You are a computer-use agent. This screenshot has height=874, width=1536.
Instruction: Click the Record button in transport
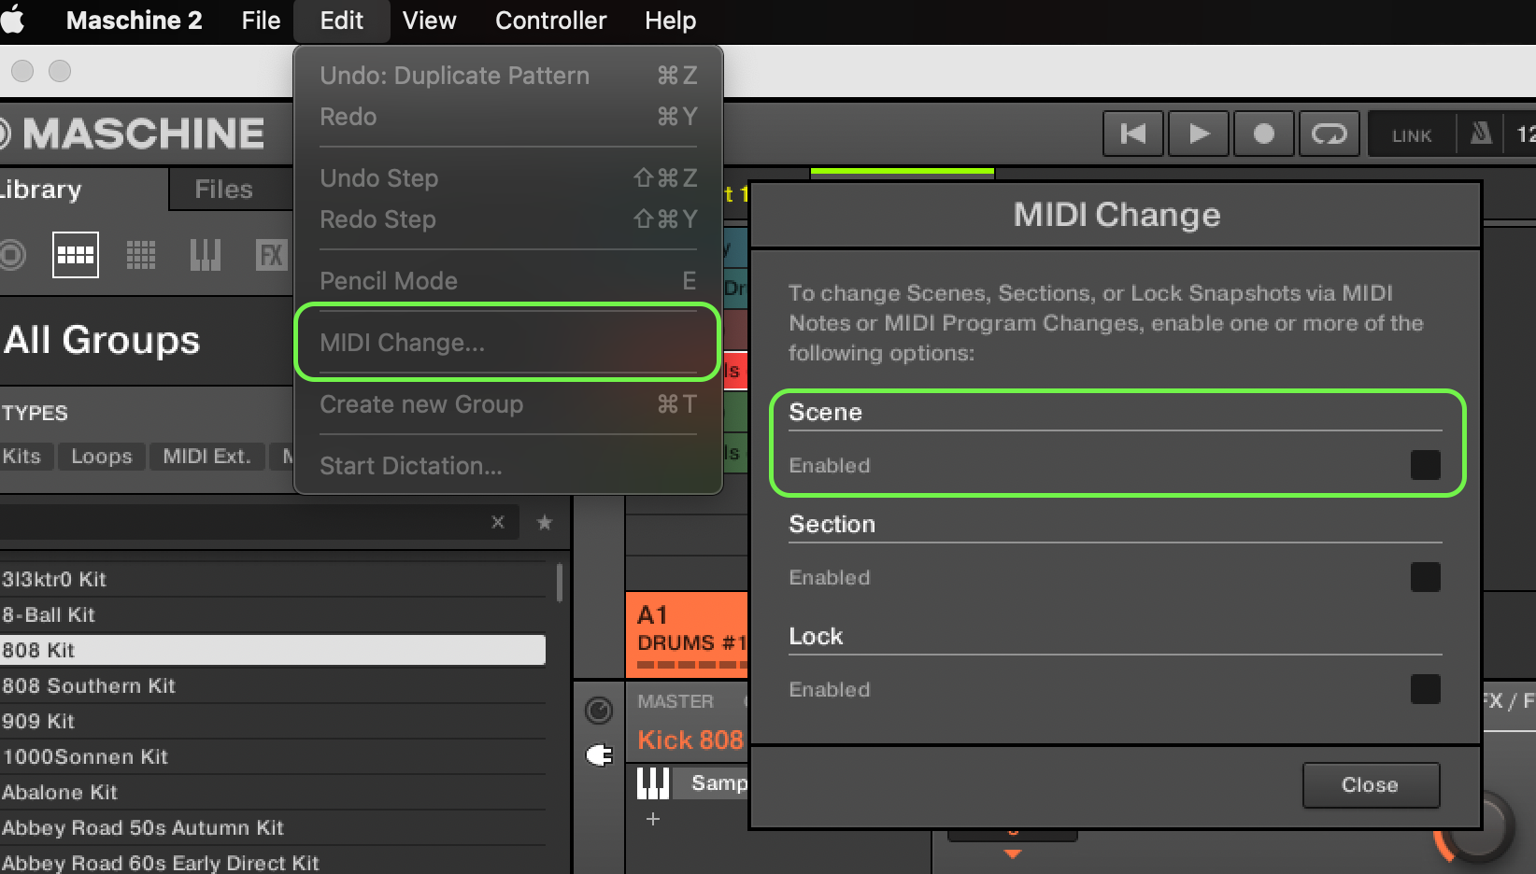(1263, 134)
